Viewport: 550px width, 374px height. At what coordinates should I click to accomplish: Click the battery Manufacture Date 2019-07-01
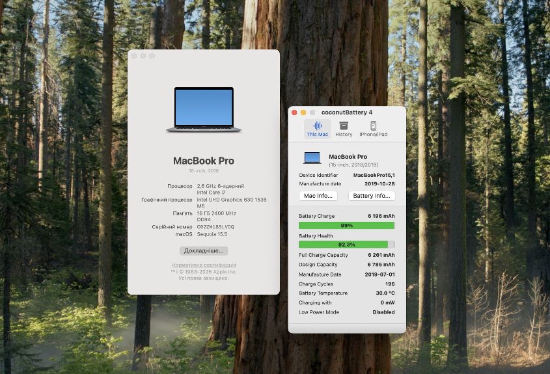[379, 274]
